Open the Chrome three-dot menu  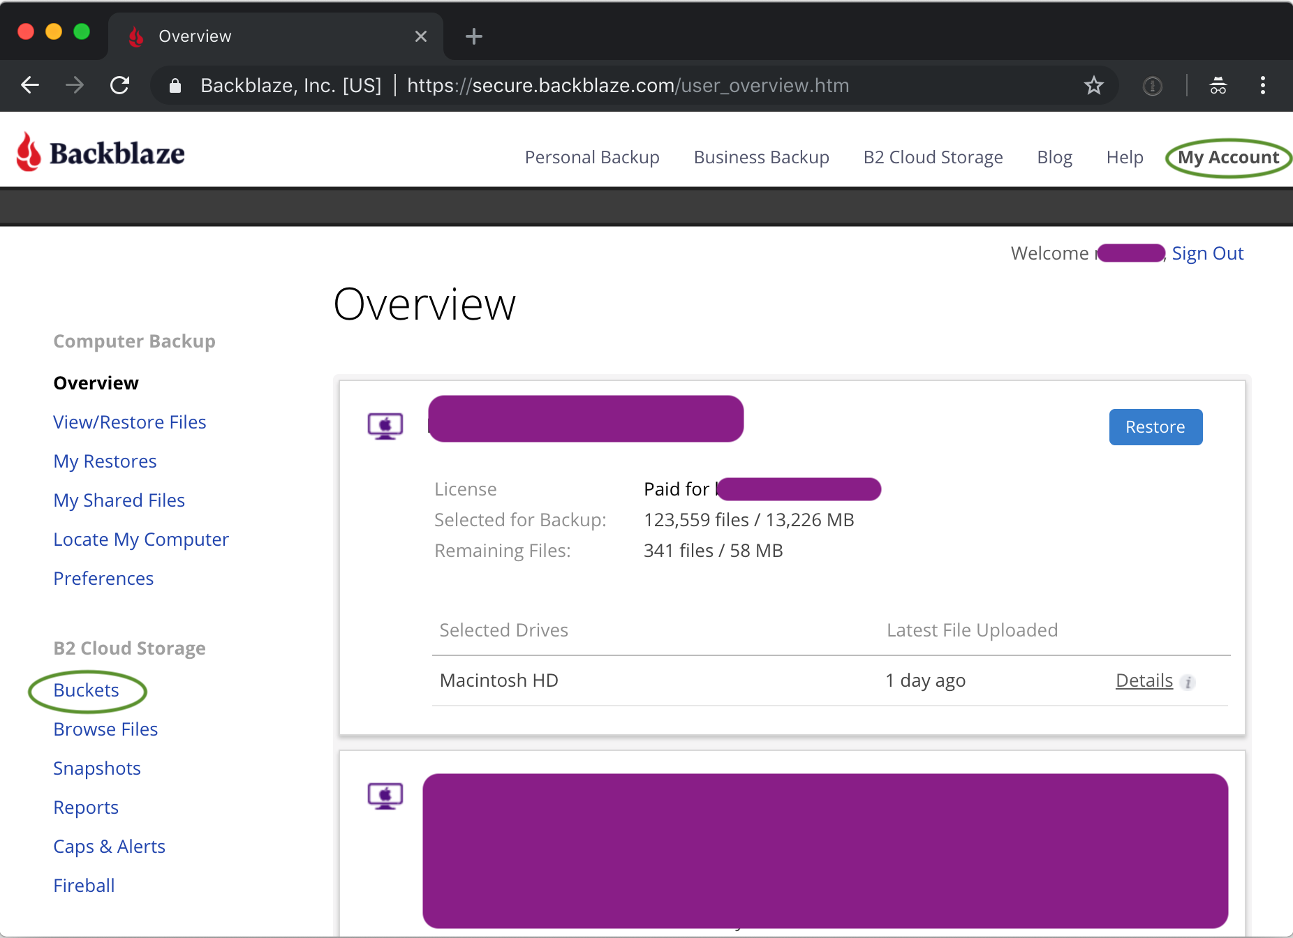1263,85
